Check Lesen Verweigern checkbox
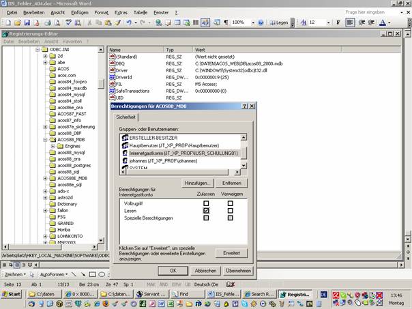412x309 pixels. pyautogui.click(x=230, y=211)
